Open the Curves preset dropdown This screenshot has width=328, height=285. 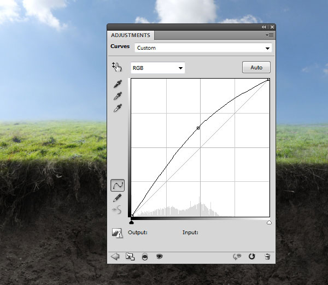point(203,48)
